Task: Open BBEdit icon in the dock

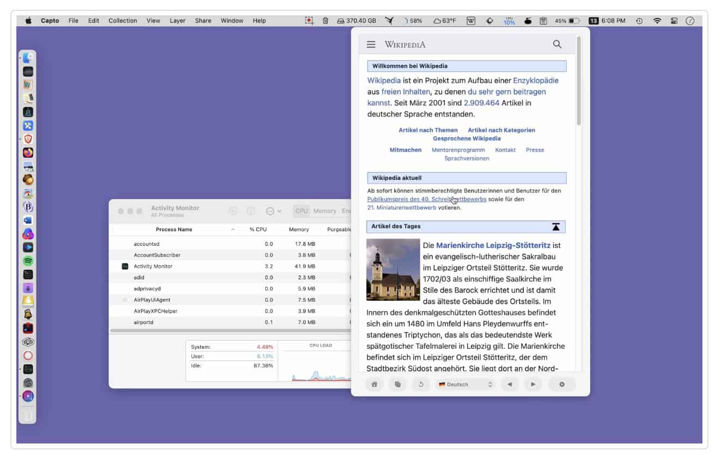Action: point(28,206)
